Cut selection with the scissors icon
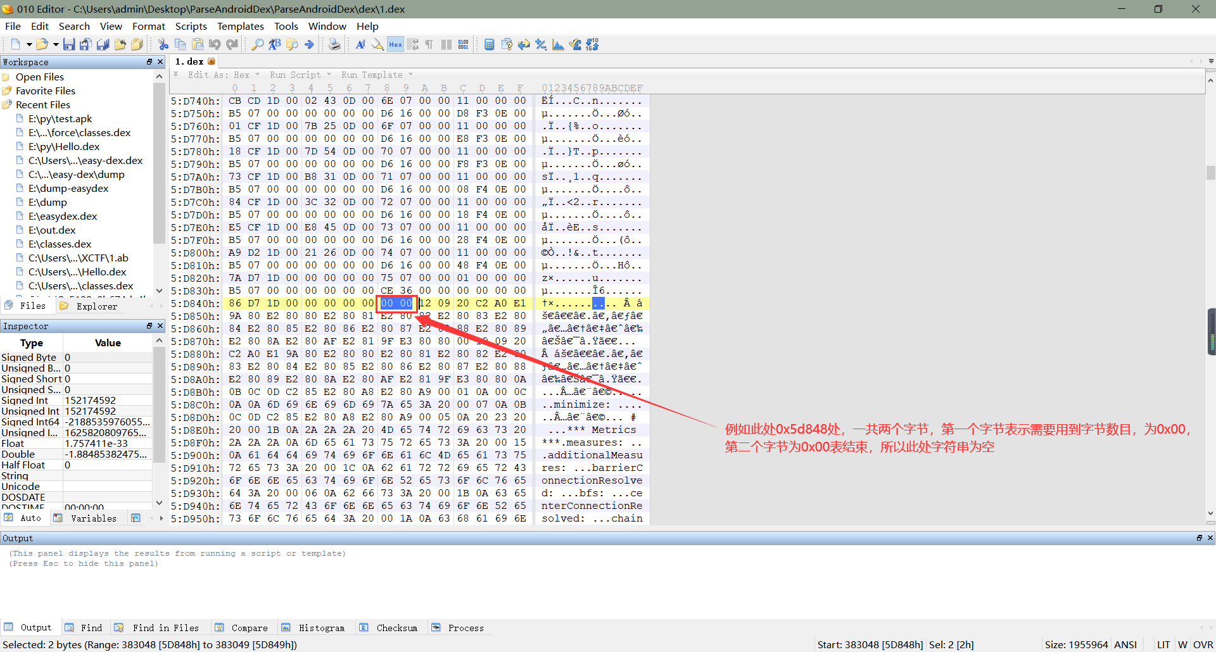 point(163,44)
